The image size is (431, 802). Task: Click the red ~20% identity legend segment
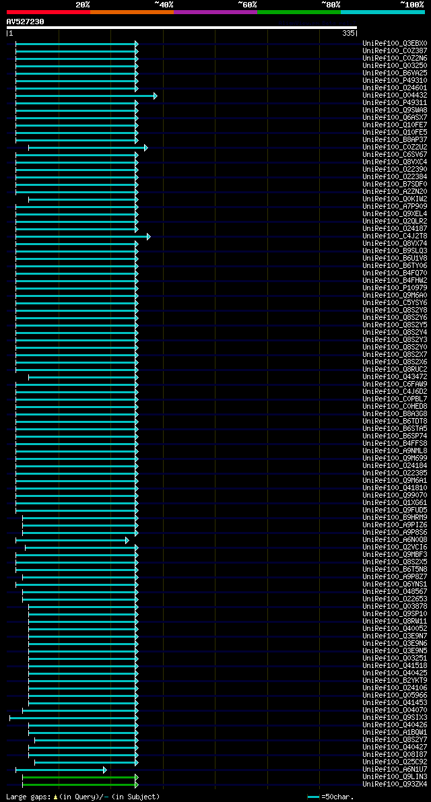click(48, 11)
